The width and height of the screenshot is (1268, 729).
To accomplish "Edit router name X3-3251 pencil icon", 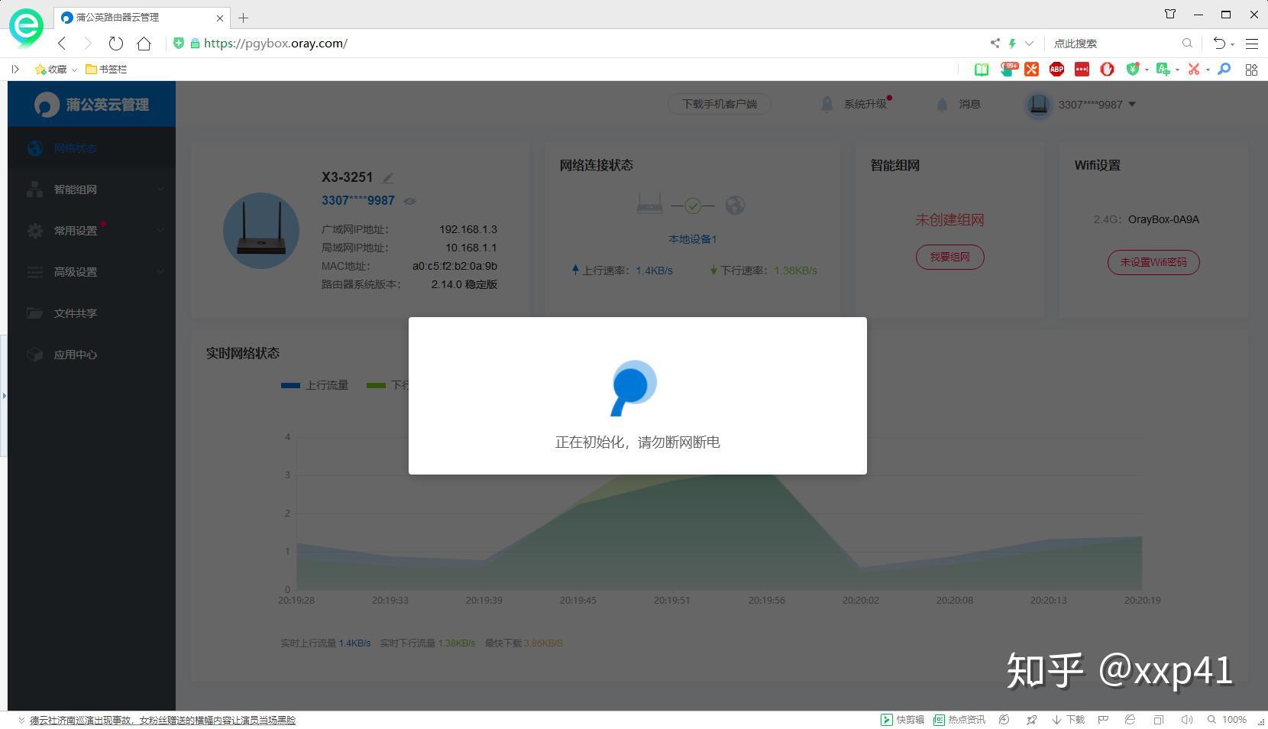I will coord(388,177).
